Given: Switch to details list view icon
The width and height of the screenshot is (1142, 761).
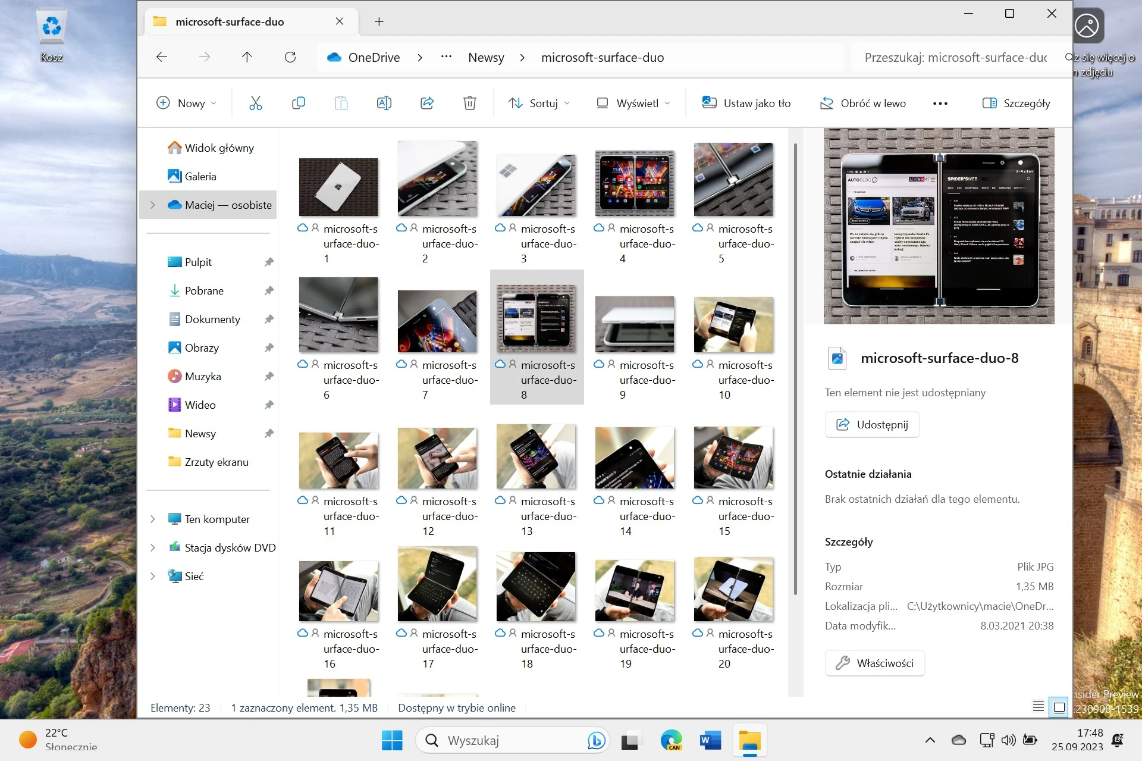Looking at the screenshot, I should pyautogui.click(x=1039, y=707).
